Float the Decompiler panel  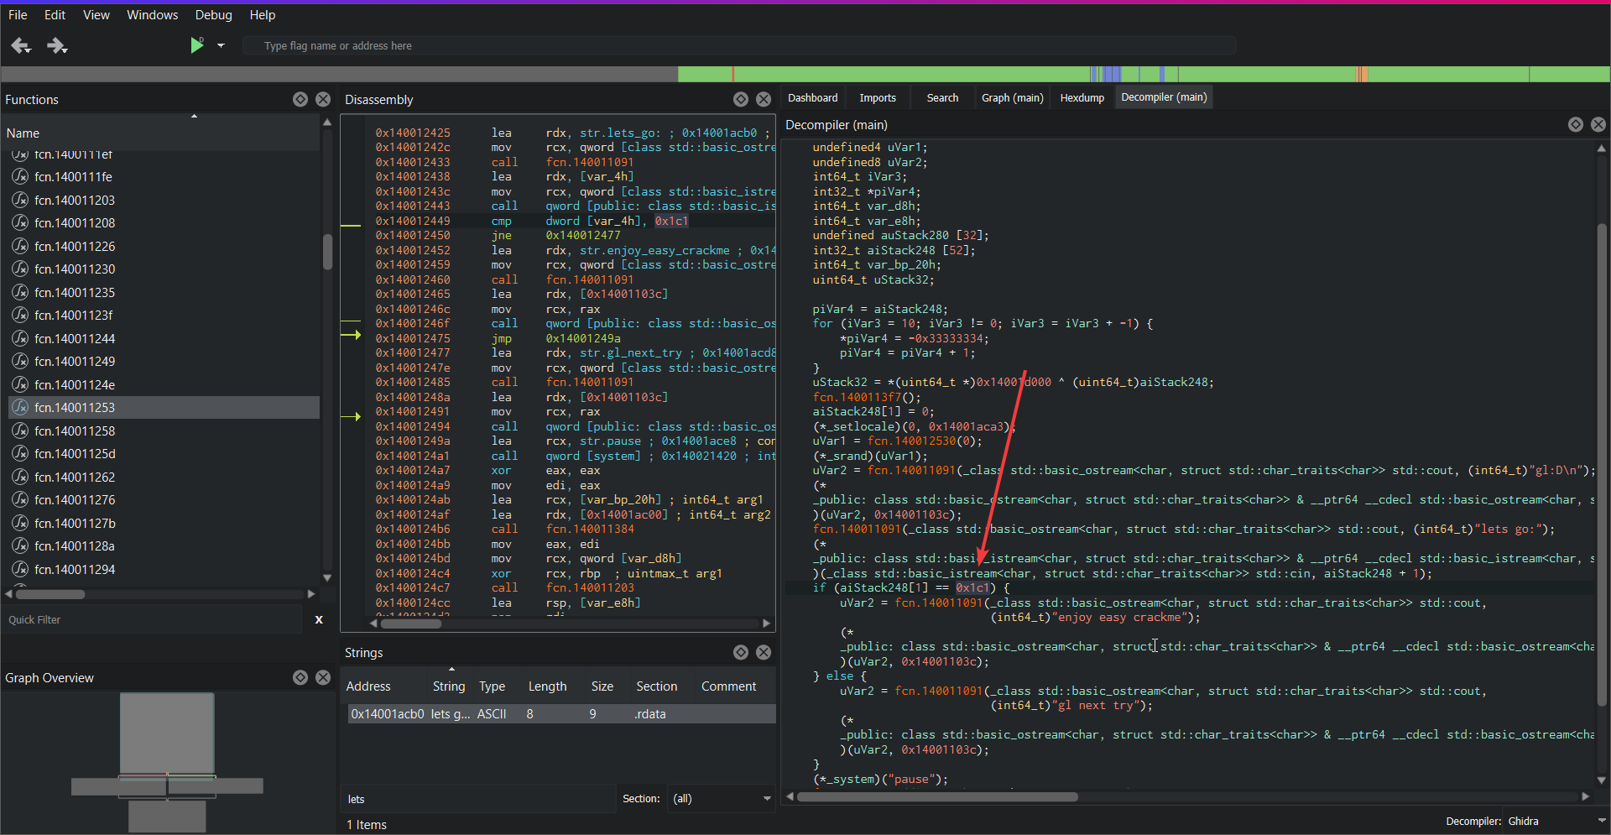(x=1576, y=124)
